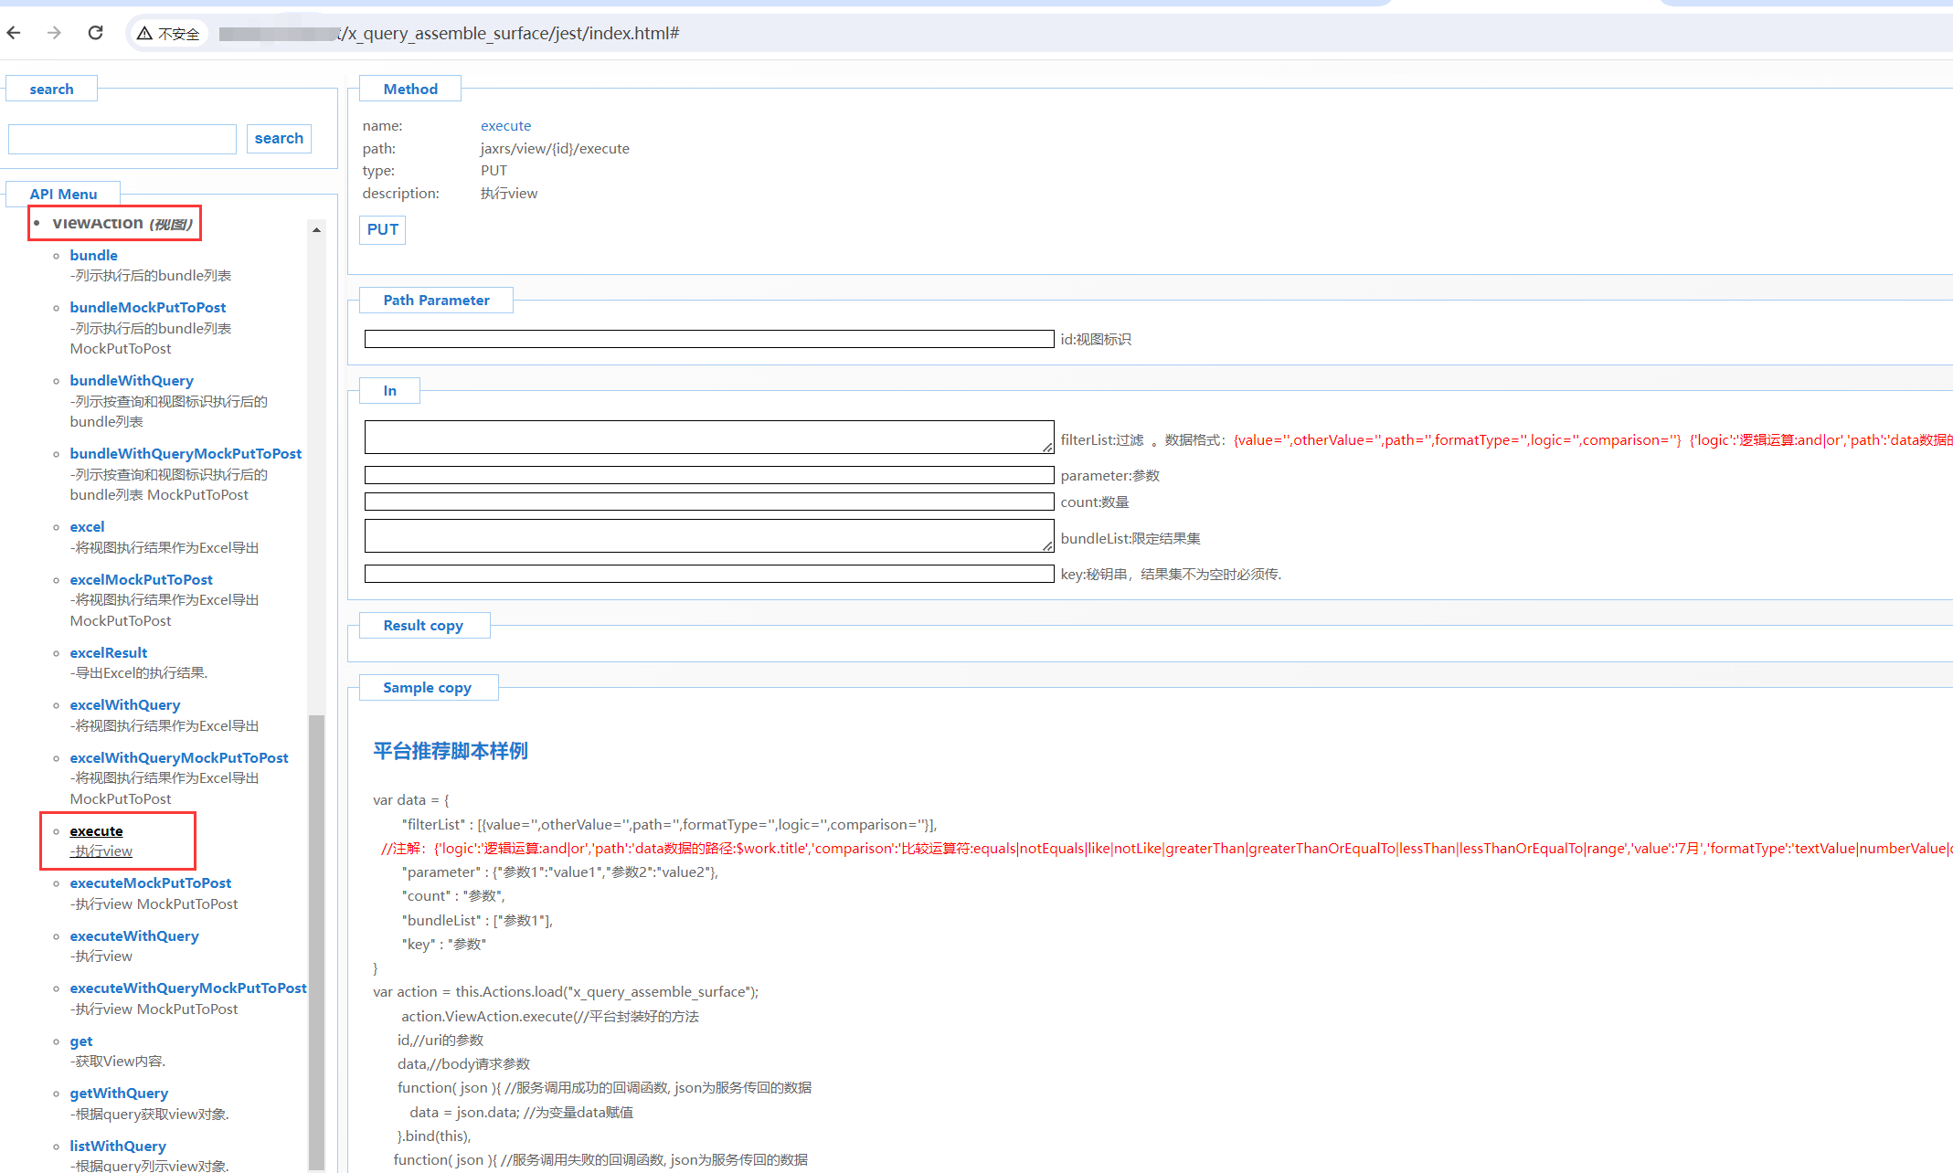Click the id path parameter field
1953x1173 pixels.
[x=708, y=339]
